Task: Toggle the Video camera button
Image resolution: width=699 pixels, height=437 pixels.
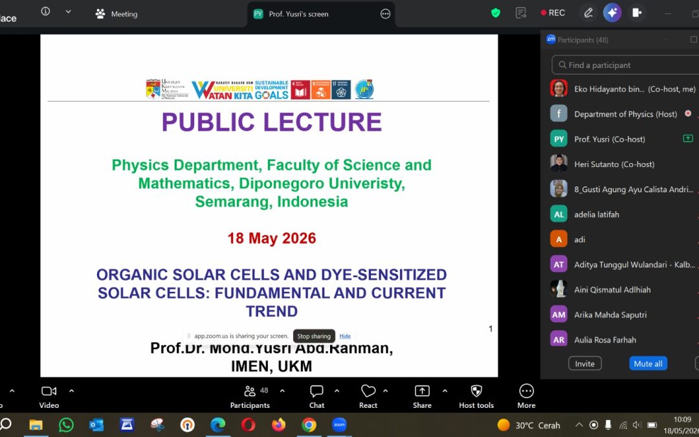Action: [49, 396]
